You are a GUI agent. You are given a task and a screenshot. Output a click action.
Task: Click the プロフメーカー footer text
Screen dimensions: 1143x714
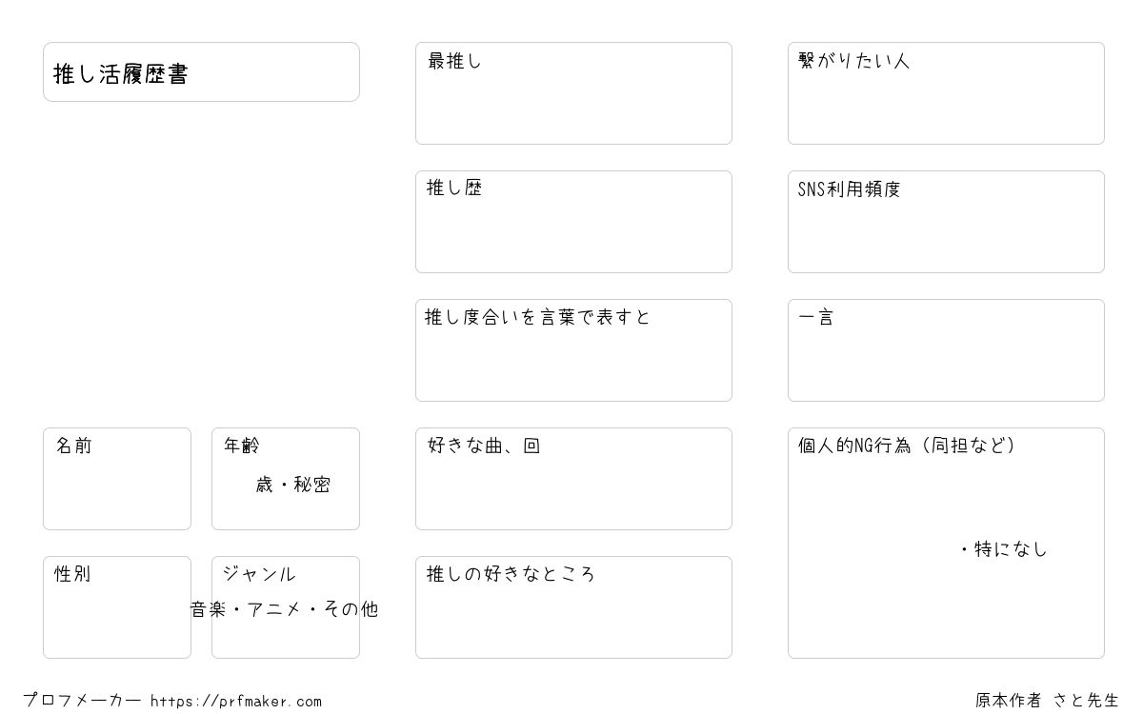coord(82,701)
